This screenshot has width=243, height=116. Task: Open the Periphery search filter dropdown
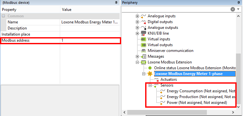238,9
